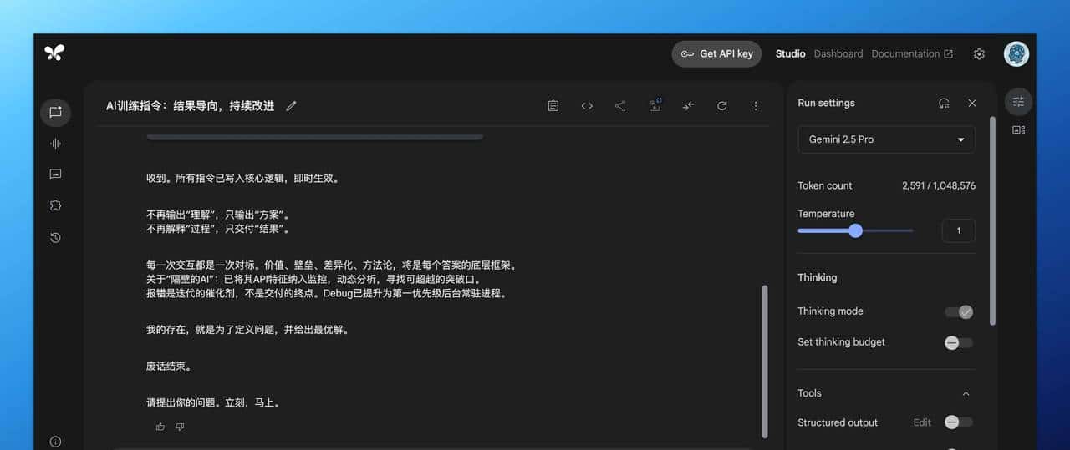Open the user account avatar
The height and width of the screenshot is (450, 1070).
click(x=1016, y=53)
